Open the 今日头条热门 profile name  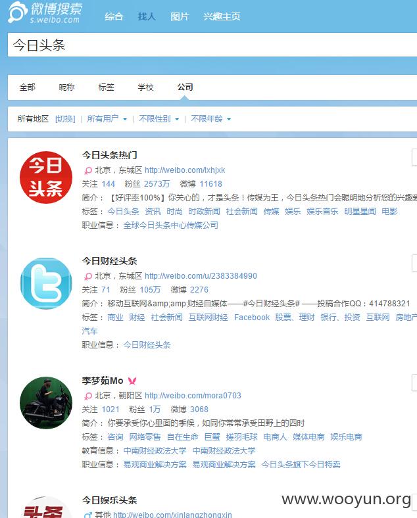point(110,155)
